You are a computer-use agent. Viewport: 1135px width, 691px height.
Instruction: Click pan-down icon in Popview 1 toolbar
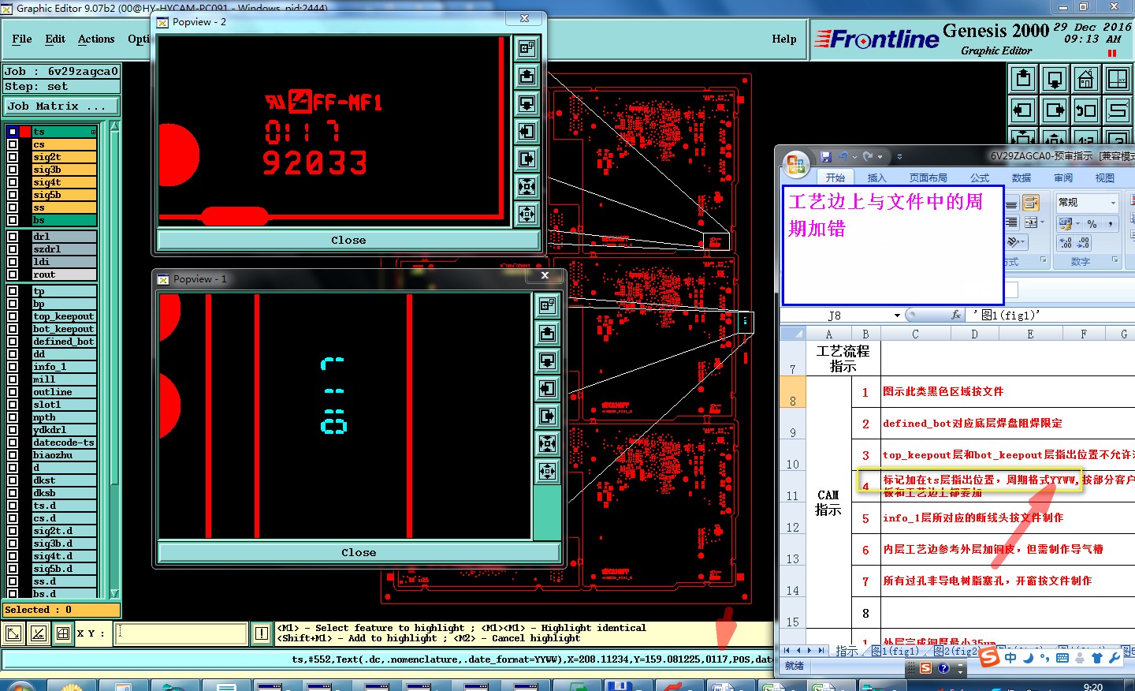(x=547, y=360)
